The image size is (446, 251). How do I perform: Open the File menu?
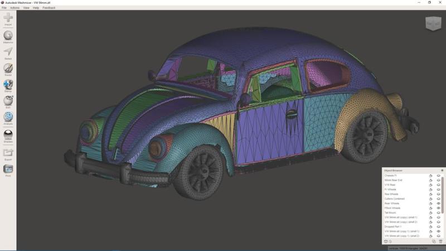point(4,8)
